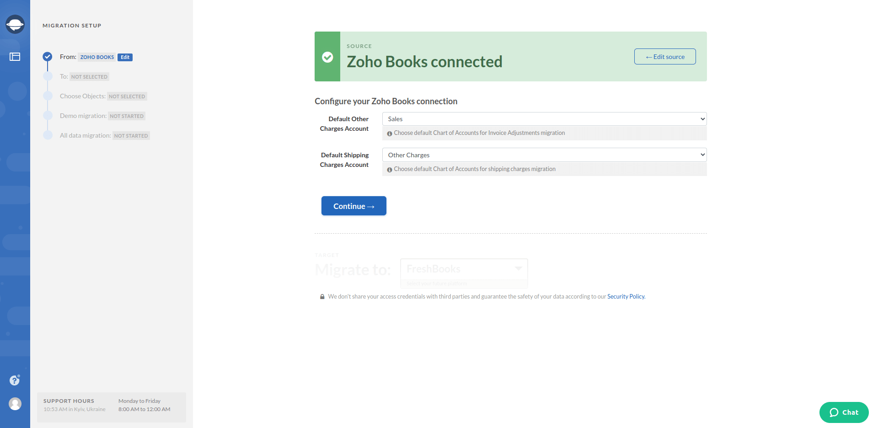This screenshot has height=428, width=878.
Task: Click the info icon for shipping charges hint
Action: click(x=390, y=170)
